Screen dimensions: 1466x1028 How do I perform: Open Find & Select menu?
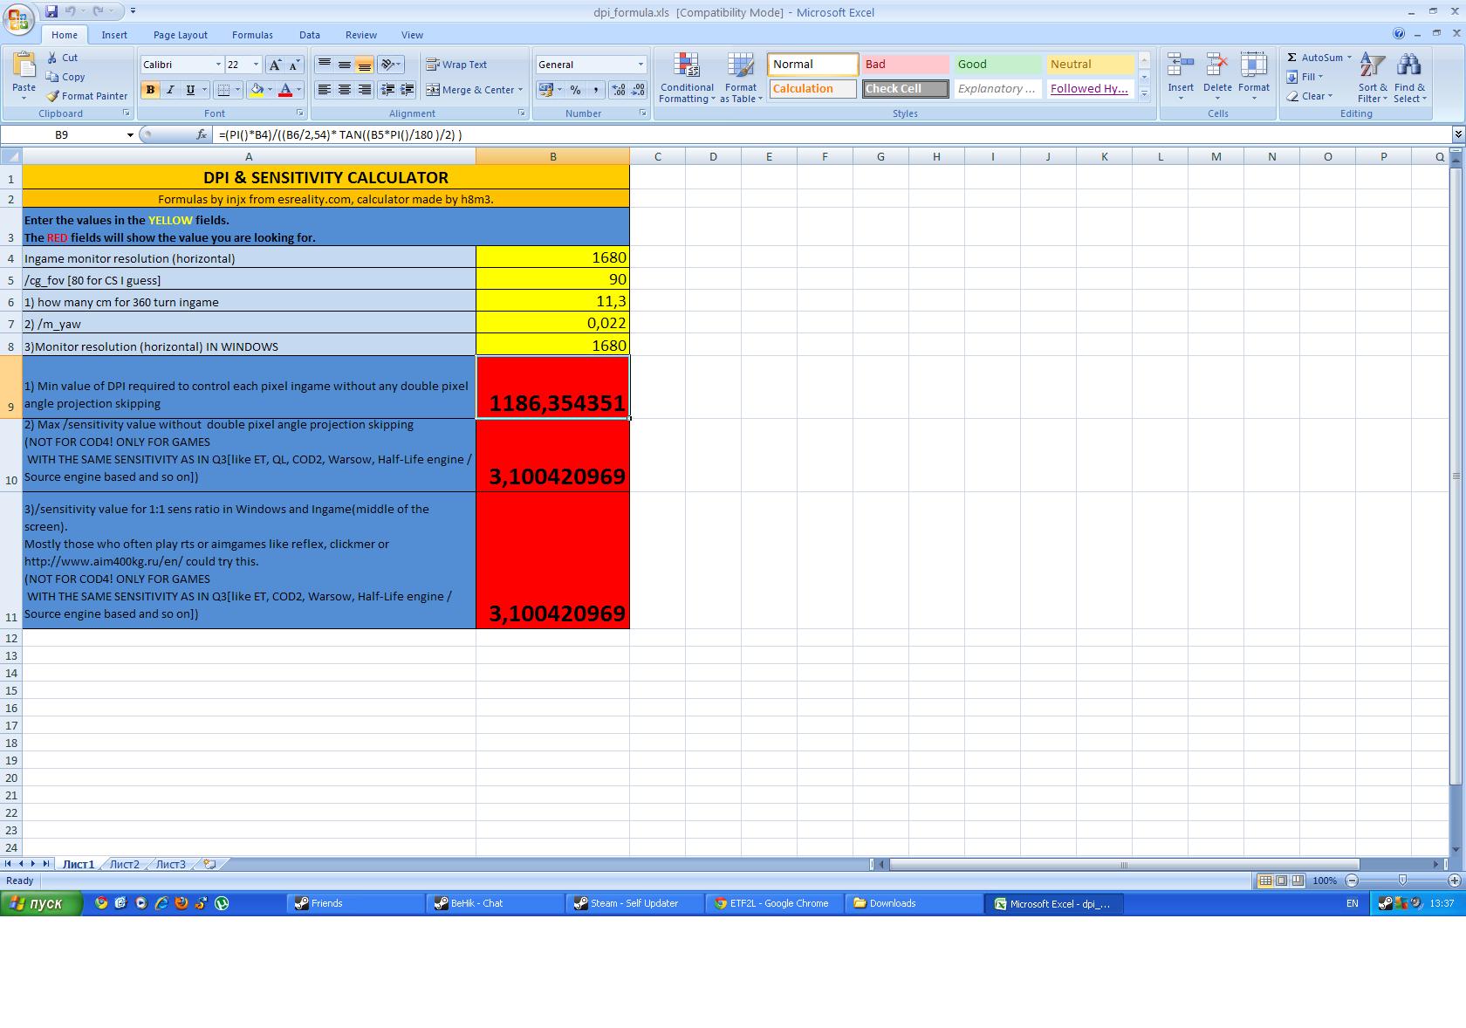(1409, 78)
